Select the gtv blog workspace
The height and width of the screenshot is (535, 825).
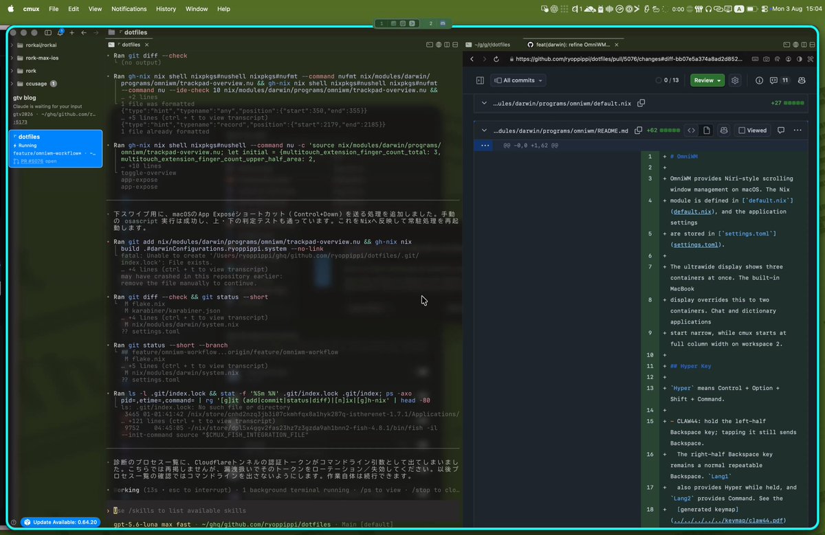coord(55,110)
